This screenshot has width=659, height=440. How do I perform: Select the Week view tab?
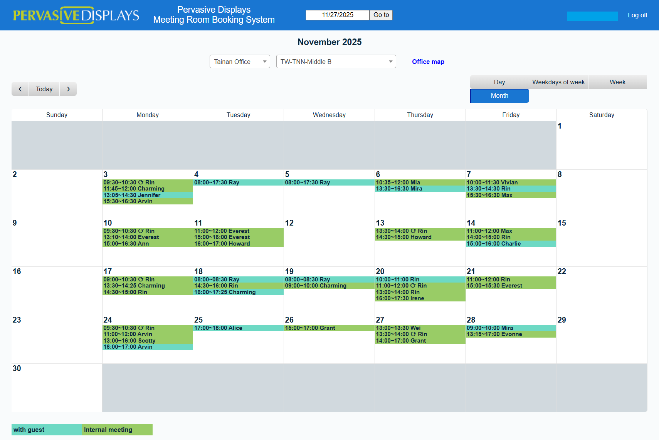[x=617, y=82]
